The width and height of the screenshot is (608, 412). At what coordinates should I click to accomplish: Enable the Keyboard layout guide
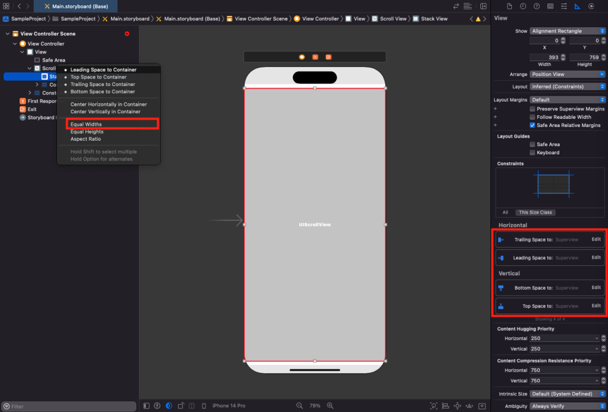tap(531, 153)
